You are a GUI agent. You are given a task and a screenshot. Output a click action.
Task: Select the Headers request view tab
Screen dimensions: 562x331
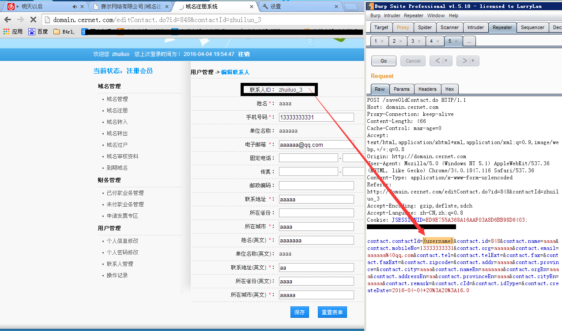[x=427, y=89]
